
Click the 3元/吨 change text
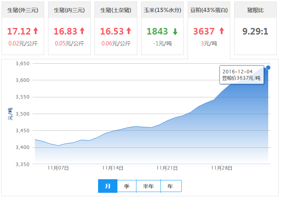(209, 43)
